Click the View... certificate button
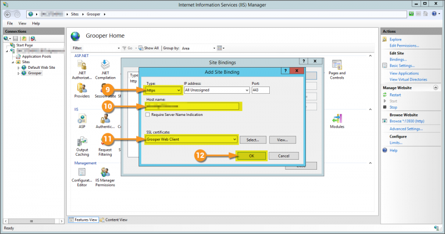Image resolution: width=445 pixels, height=234 pixels. tap(283, 140)
